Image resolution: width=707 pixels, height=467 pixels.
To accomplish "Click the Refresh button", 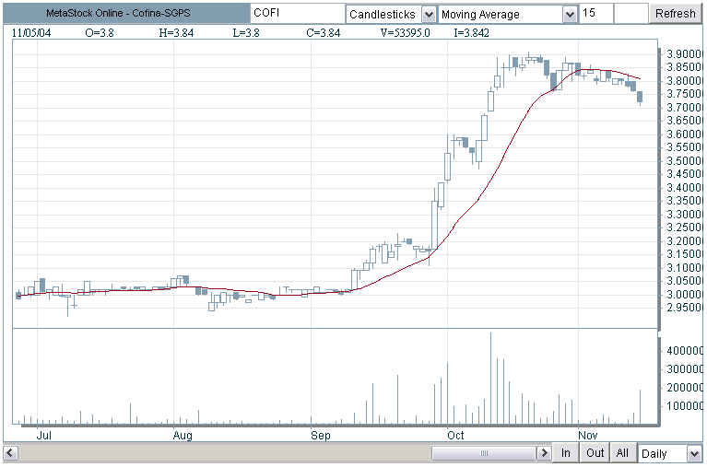I will [675, 14].
